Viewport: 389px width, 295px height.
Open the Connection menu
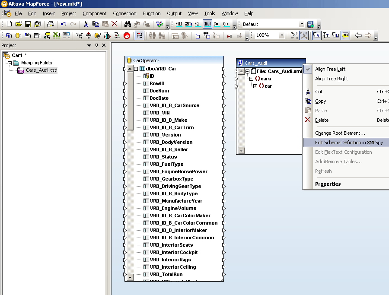[124, 13]
